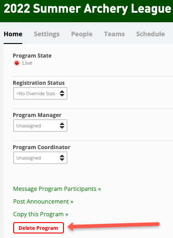The width and height of the screenshot is (173, 238).
Task: Open the Program Manager Unassigned dropdown
Action: tap(40, 126)
